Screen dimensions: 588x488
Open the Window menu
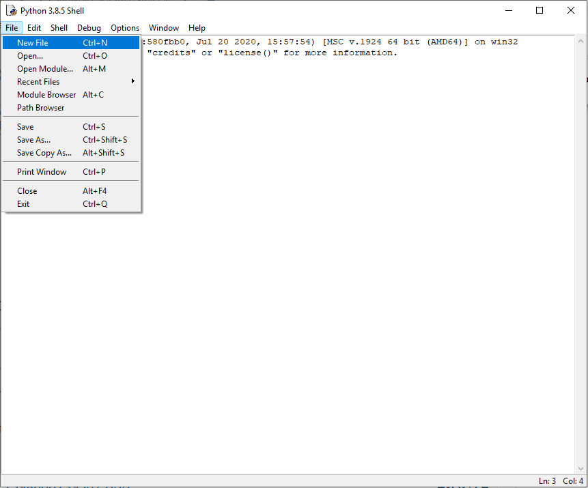tap(164, 28)
